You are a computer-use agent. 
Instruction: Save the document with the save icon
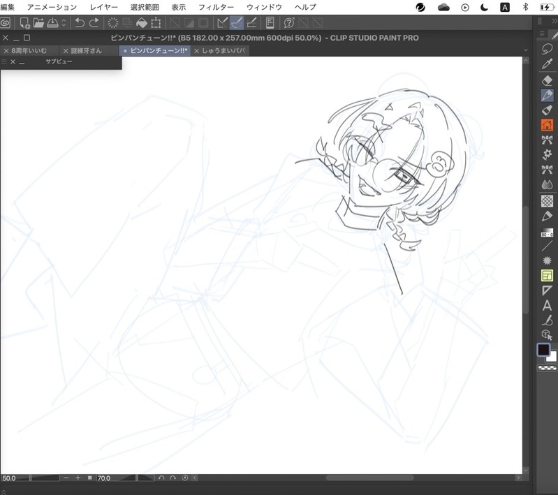(x=52, y=23)
